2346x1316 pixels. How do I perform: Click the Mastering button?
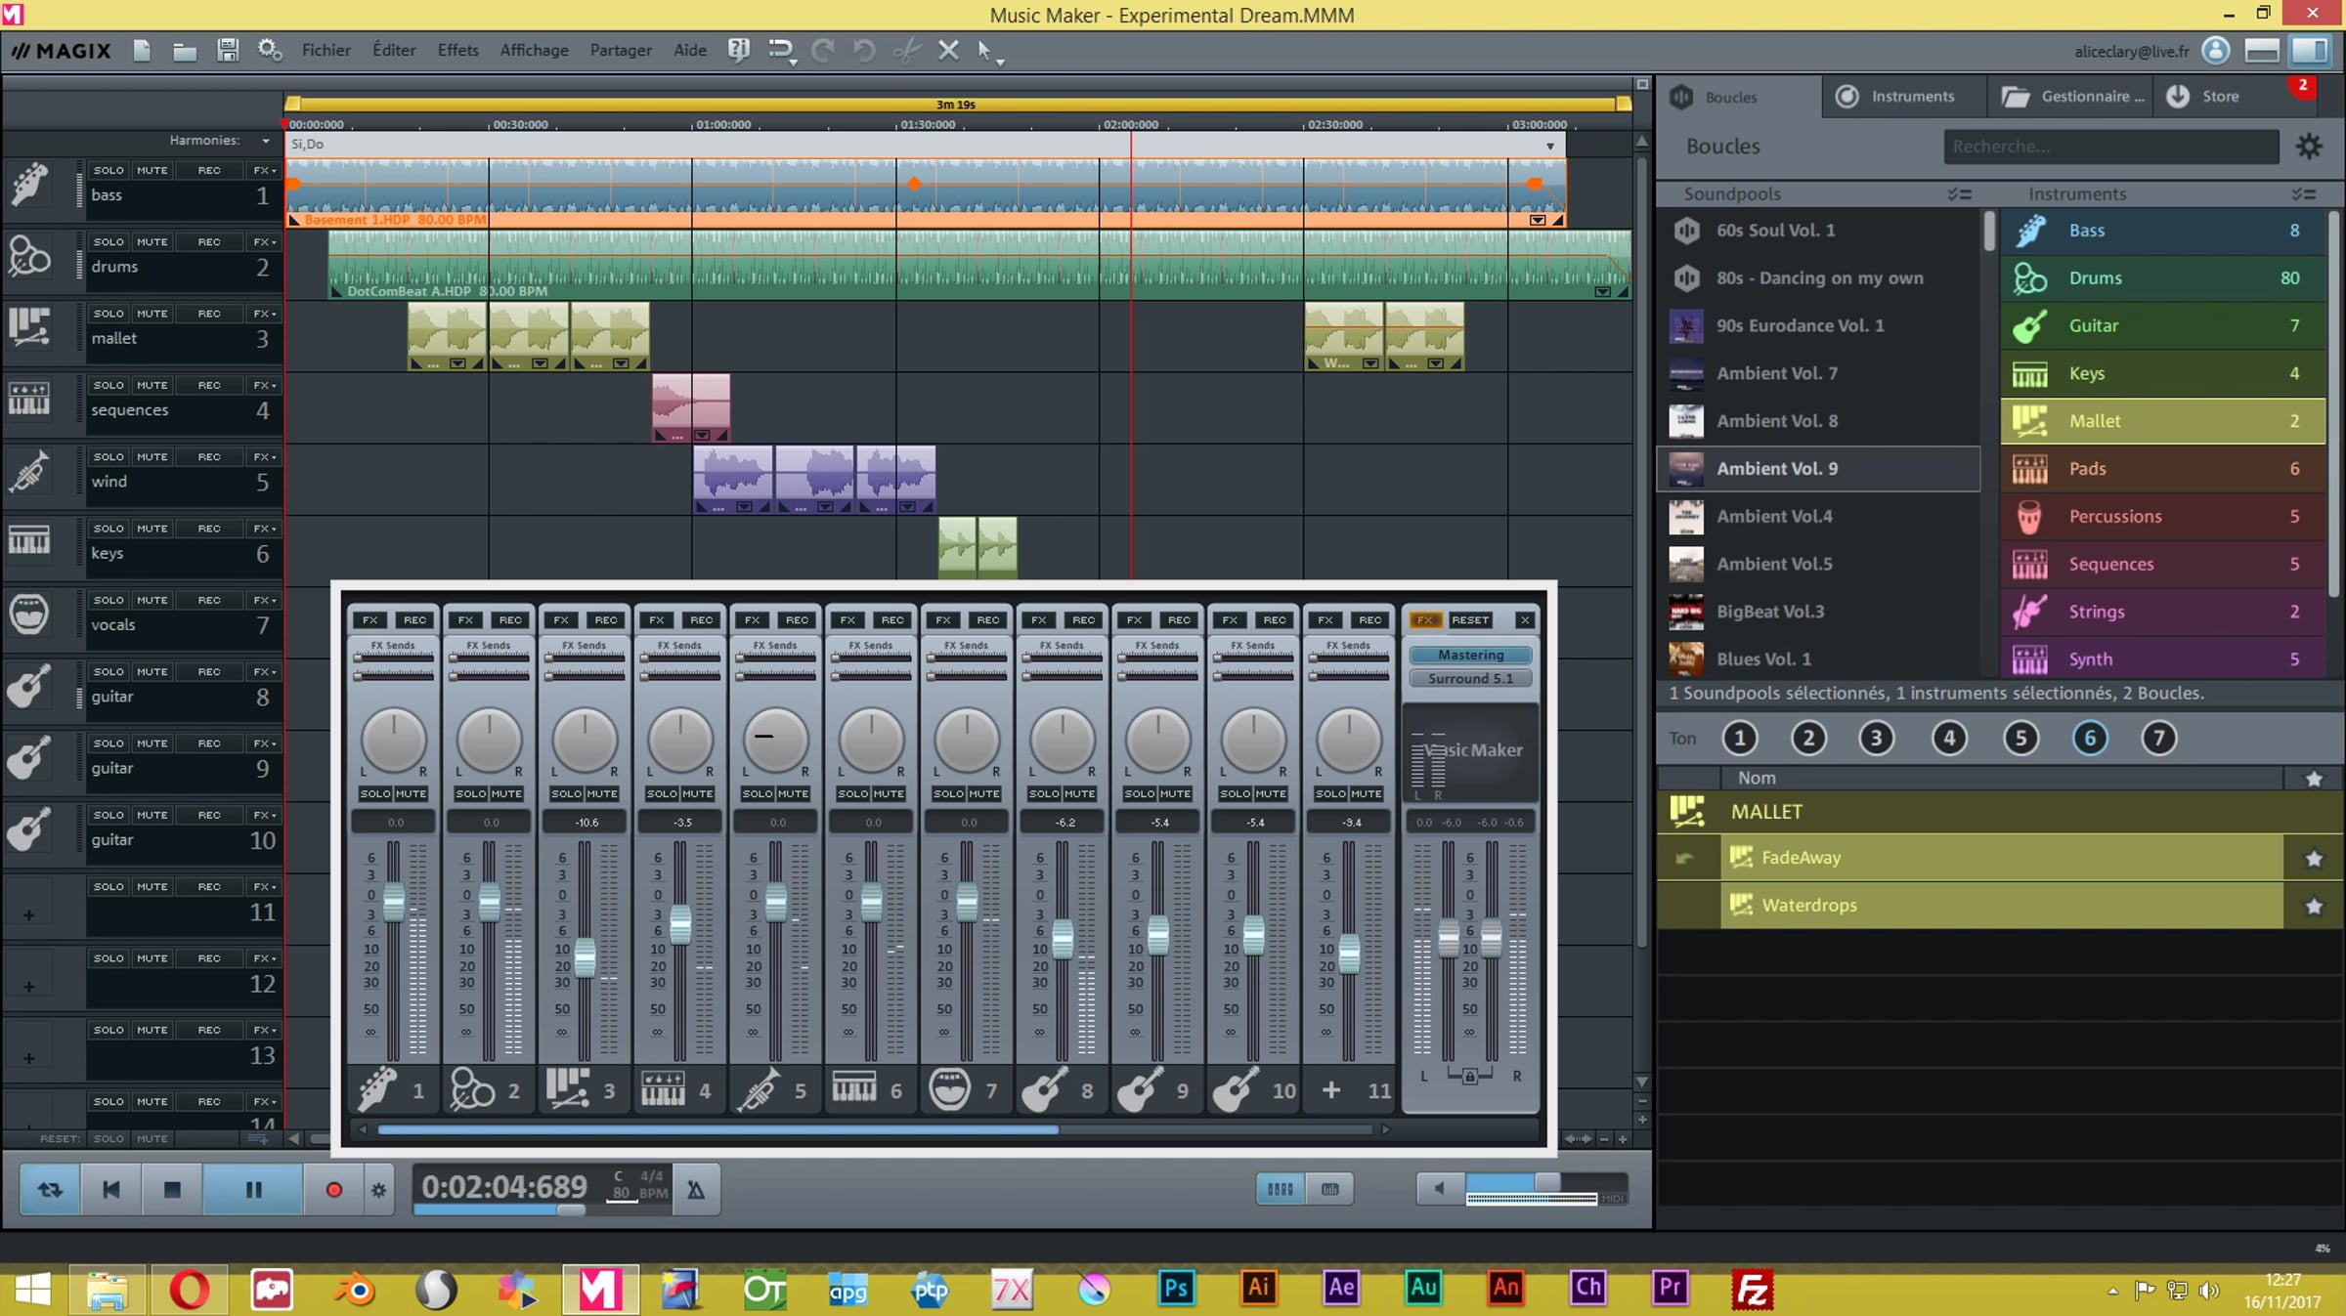1470,655
